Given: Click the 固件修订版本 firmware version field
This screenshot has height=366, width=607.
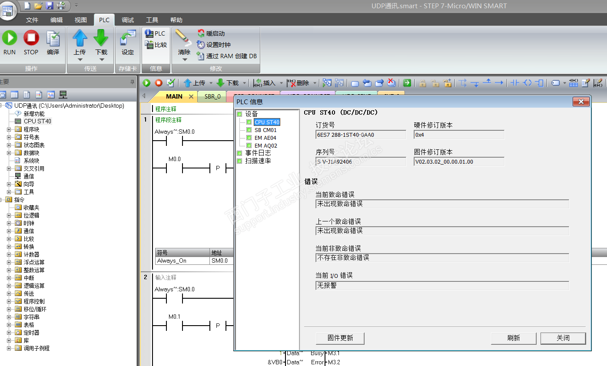Looking at the screenshot, I should (x=459, y=162).
